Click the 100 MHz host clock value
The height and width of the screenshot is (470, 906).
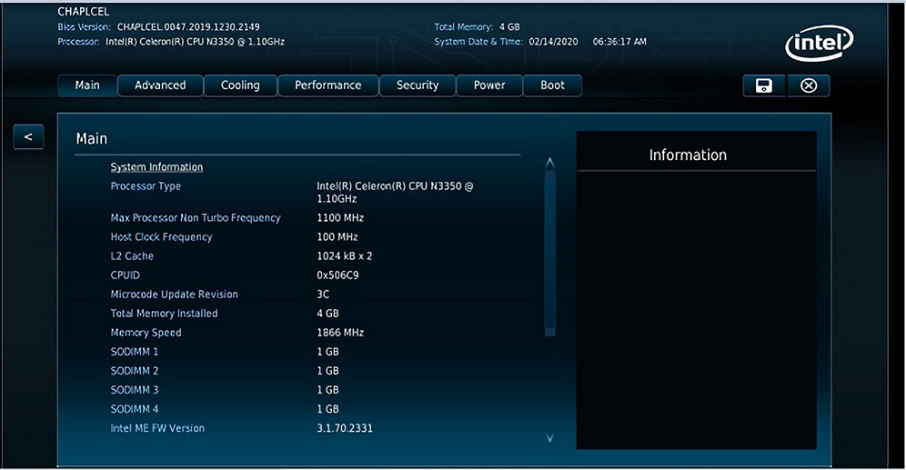pyautogui.click(x=337, y=236)
